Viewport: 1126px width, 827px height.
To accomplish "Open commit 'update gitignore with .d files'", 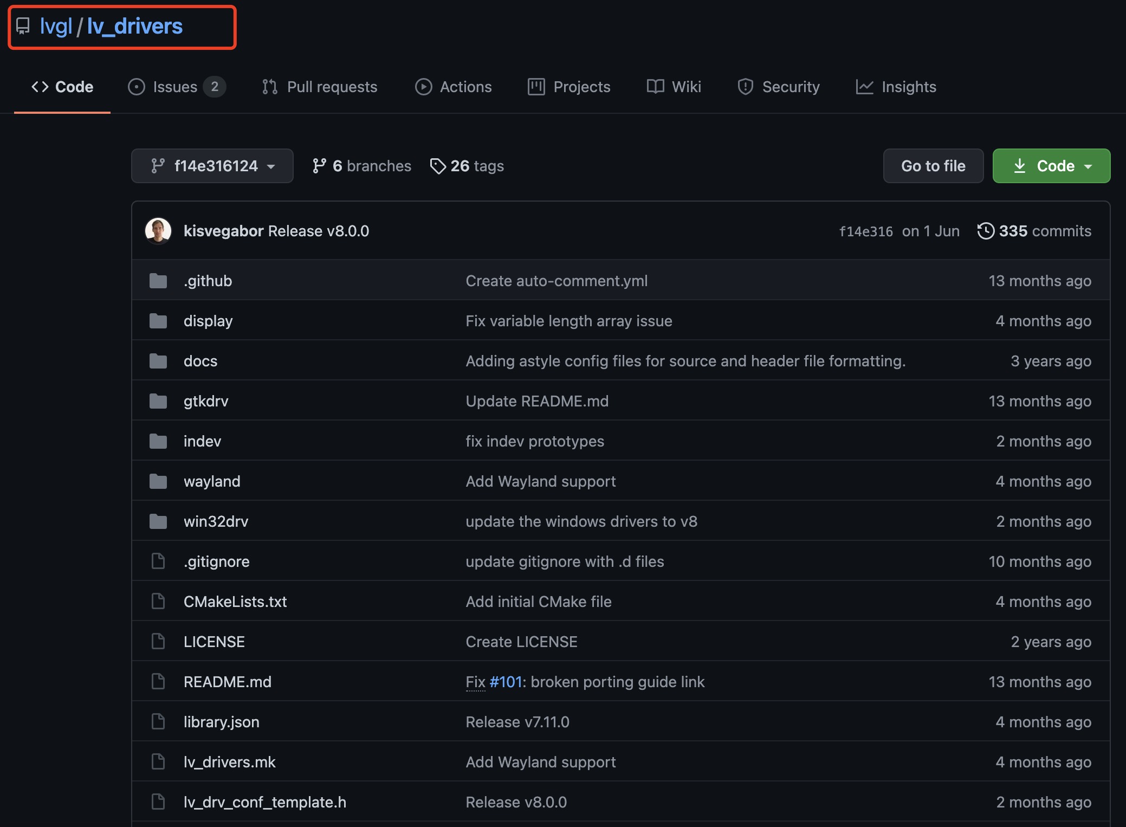I will (565, 561).
